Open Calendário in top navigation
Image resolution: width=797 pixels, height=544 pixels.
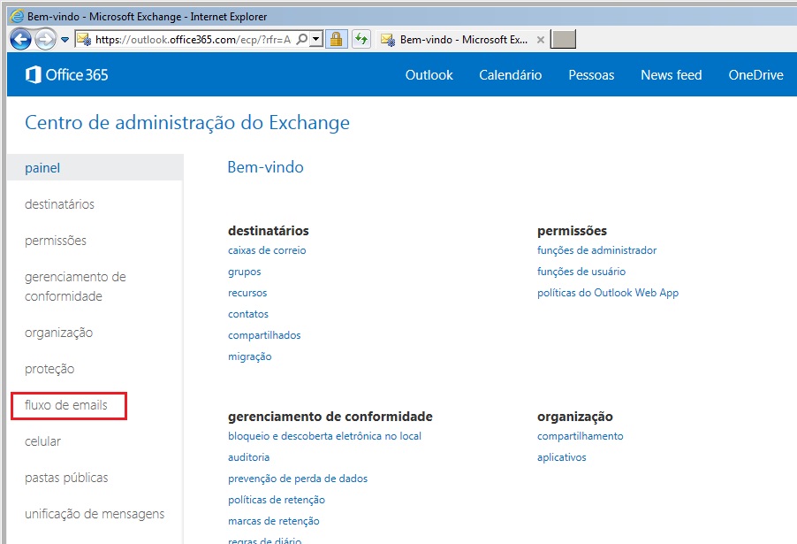(511, 75)
